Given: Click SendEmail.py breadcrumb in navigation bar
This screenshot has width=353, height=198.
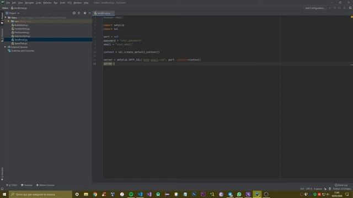Looking at the screenshot, I should [x=19, y=8].
